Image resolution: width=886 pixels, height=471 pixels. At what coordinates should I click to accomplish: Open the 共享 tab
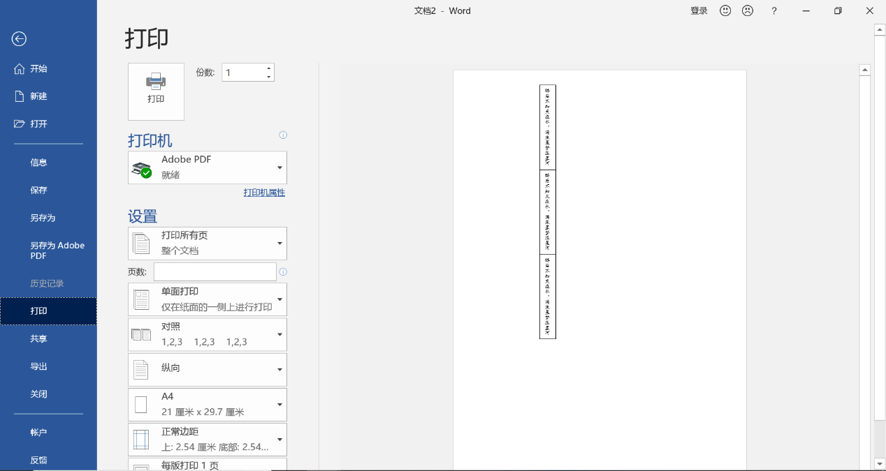coord(48,338)
